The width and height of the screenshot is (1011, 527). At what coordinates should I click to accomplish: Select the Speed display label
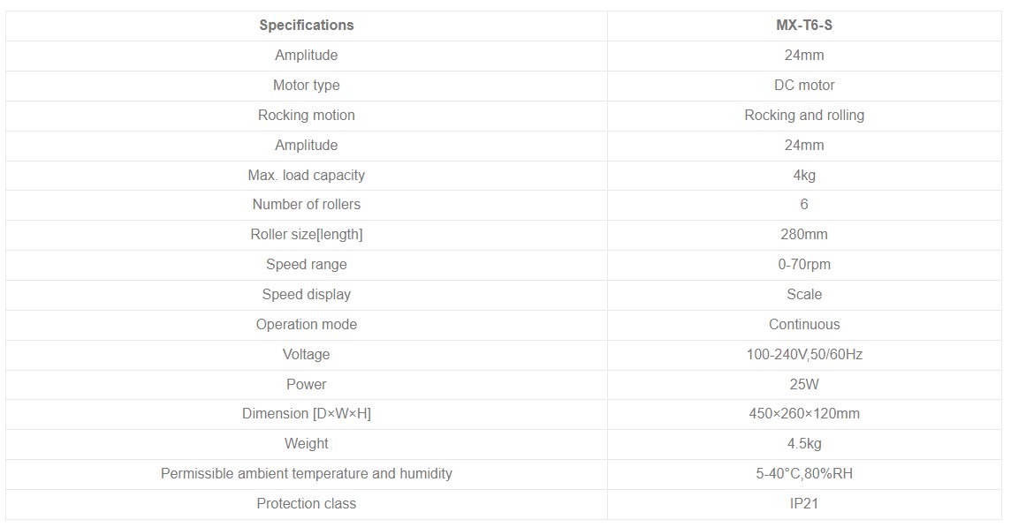[306, 294]
